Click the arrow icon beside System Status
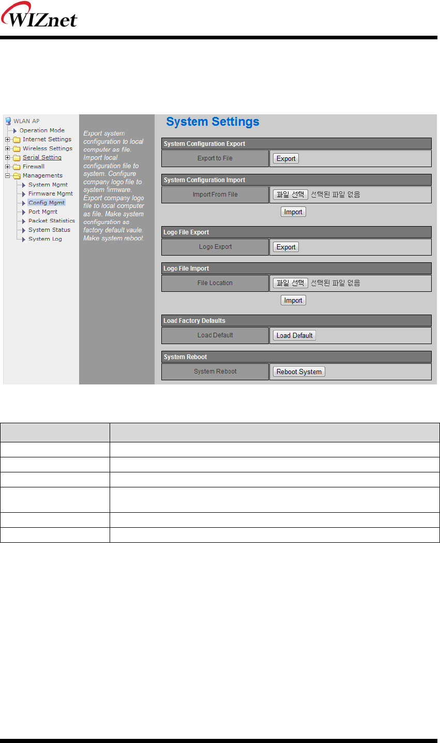This screenshot has width=440, height=743. click(x=24, y=230)
